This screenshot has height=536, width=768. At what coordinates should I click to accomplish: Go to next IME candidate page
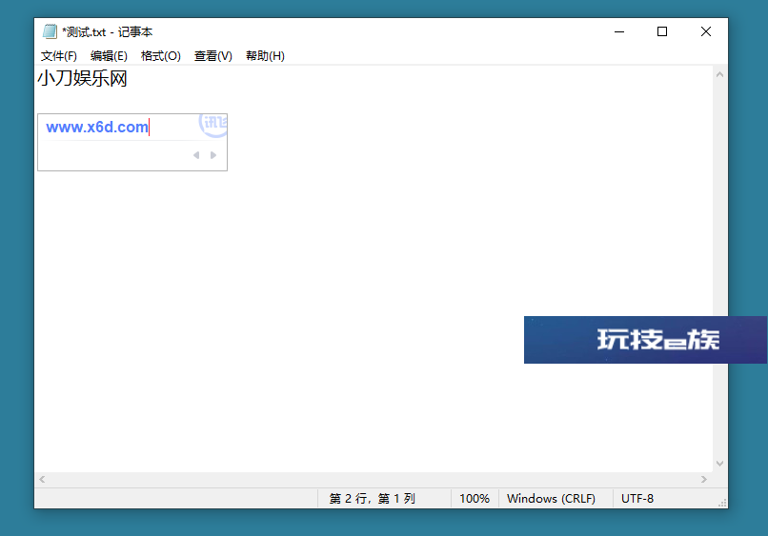tap(213, 155)
